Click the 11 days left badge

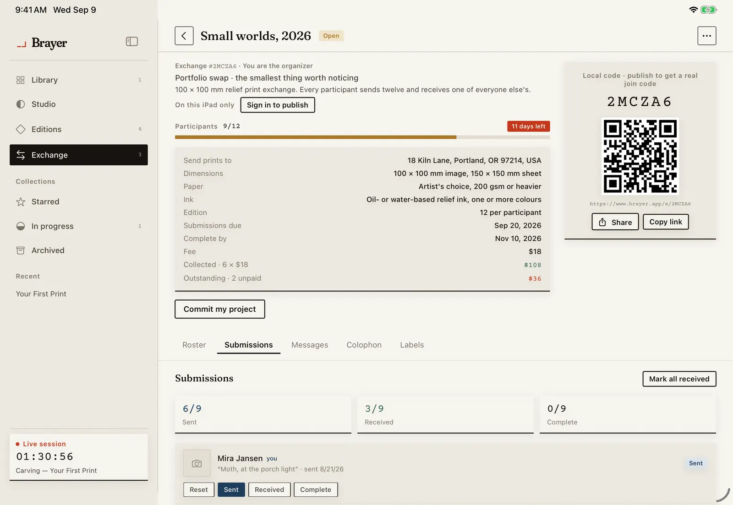(x=529, y=126)
